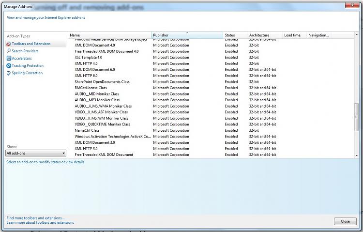Sort list by Name column header
The image size is (363, 232).
tap(110, 35)
